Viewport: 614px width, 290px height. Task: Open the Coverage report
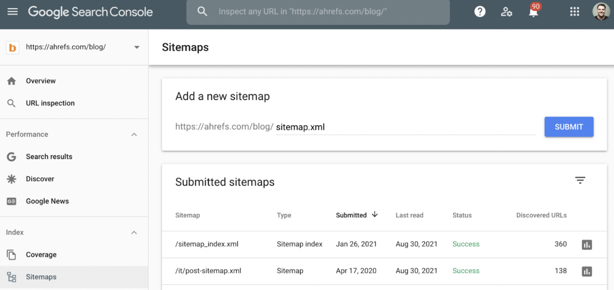[41, 255]
